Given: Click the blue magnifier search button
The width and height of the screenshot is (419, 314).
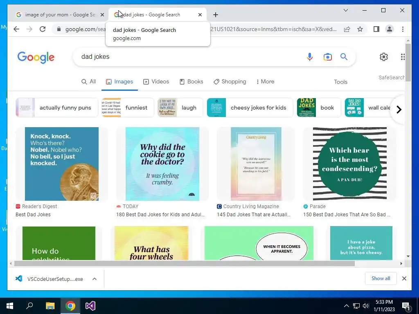Looking at the screenshot, I should click(344, 56).
